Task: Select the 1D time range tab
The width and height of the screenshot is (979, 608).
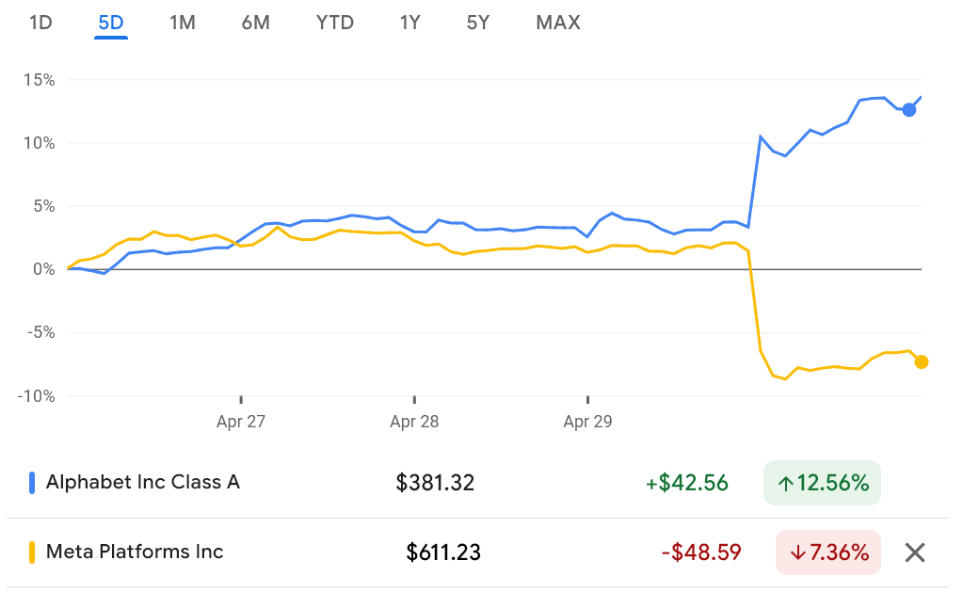Action: (40, 23)
